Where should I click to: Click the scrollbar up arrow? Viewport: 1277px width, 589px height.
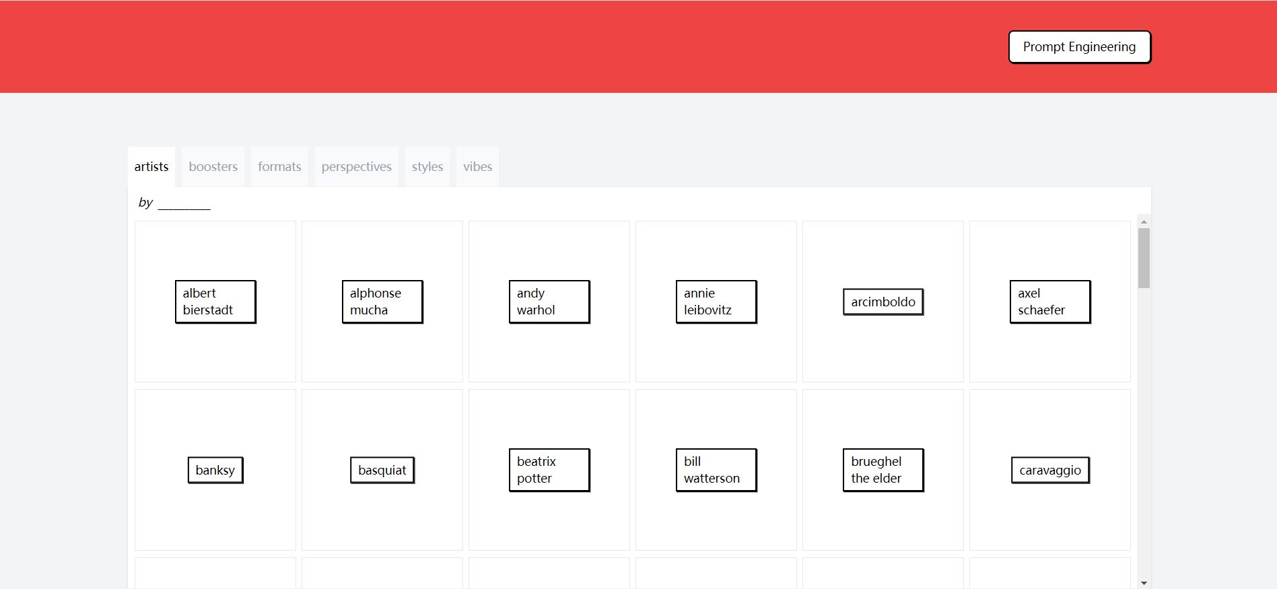[x=1144, y=221]
